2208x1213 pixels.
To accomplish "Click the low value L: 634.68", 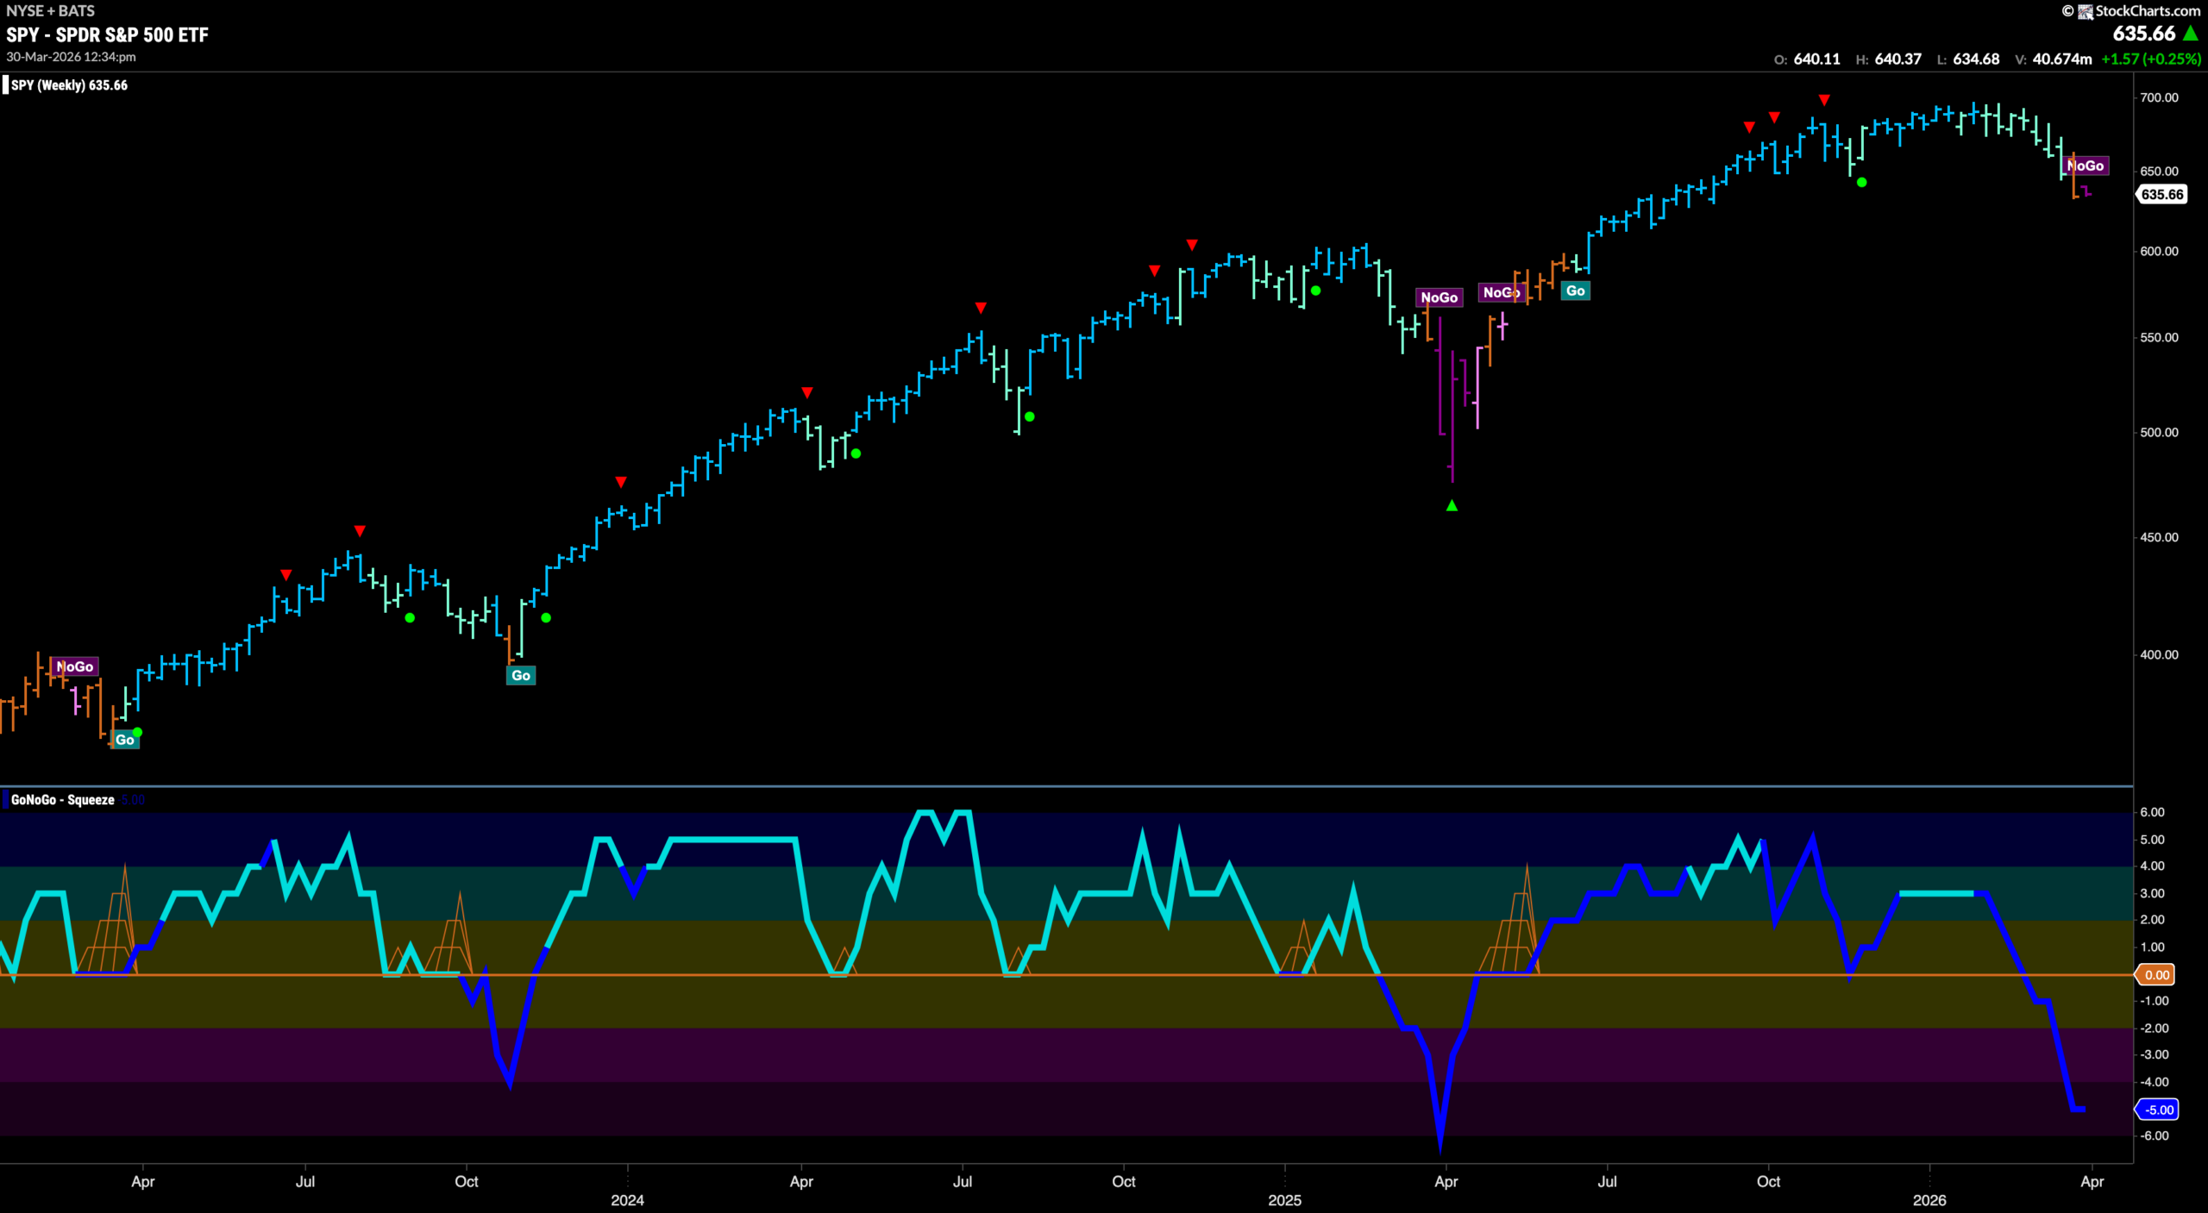I will tap(1968, 59).
